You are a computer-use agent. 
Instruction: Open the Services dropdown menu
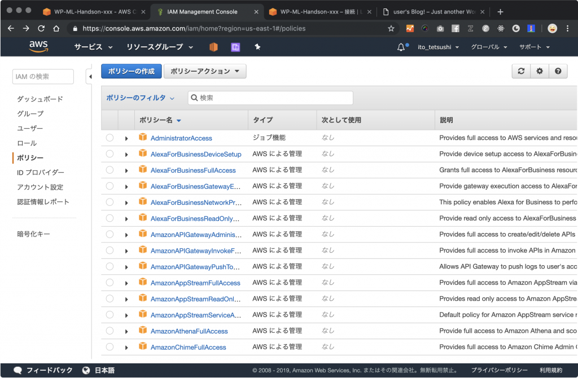point(93,47)
